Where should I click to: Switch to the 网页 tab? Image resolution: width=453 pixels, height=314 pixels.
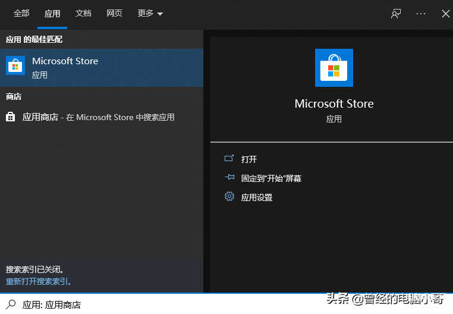click(114, 13)
